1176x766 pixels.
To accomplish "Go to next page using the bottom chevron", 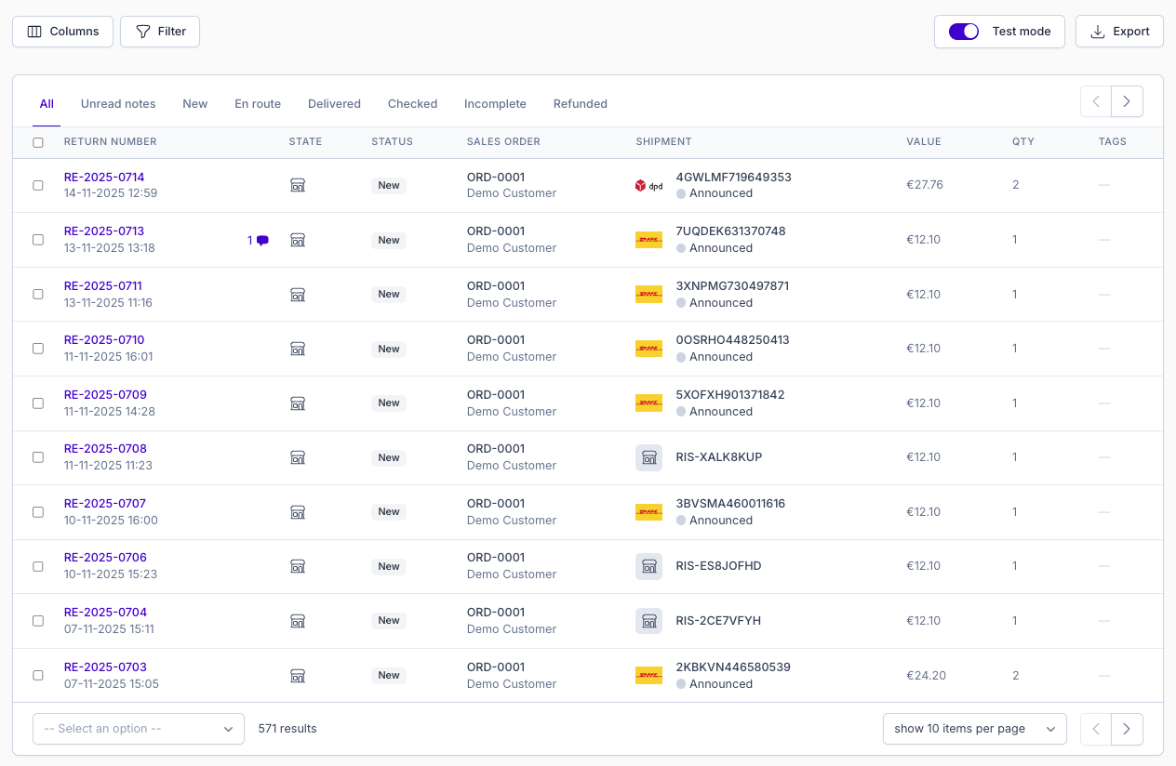I will [x=1127, y=729].
